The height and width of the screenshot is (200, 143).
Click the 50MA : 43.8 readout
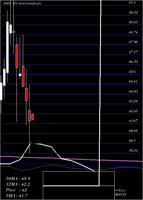pos(18,179)
